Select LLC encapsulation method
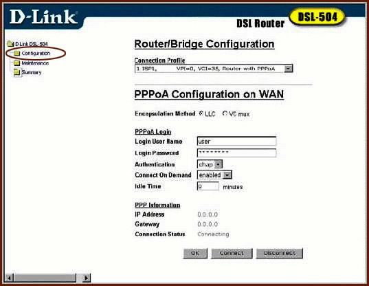The height and width of the screenshot is (286, 369). 201,113
